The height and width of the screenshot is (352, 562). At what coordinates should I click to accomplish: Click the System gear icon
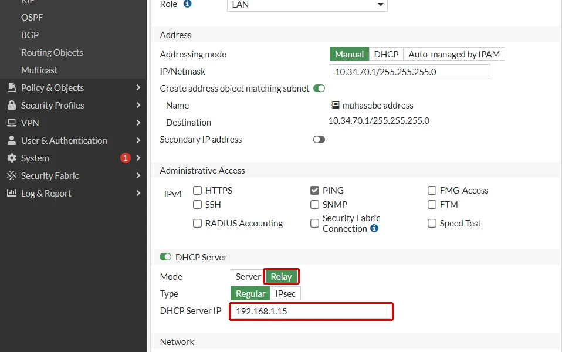[x=12, y=158]
